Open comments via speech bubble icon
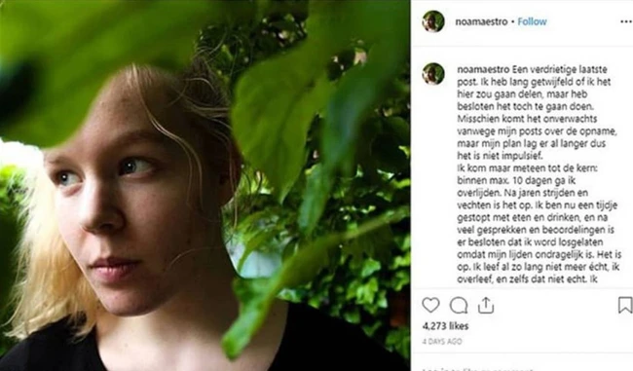The height and width of the screenshot is (371, 633). 459,306
